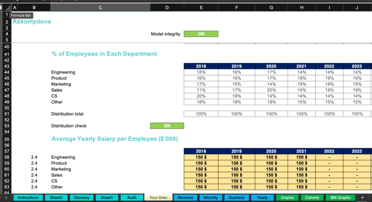Open the Revenue sheet tab
Viewport: 372px width, 202px height.
(185, 198)
